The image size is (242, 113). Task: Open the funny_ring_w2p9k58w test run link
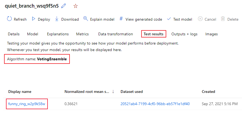click(x=27, y=104)
